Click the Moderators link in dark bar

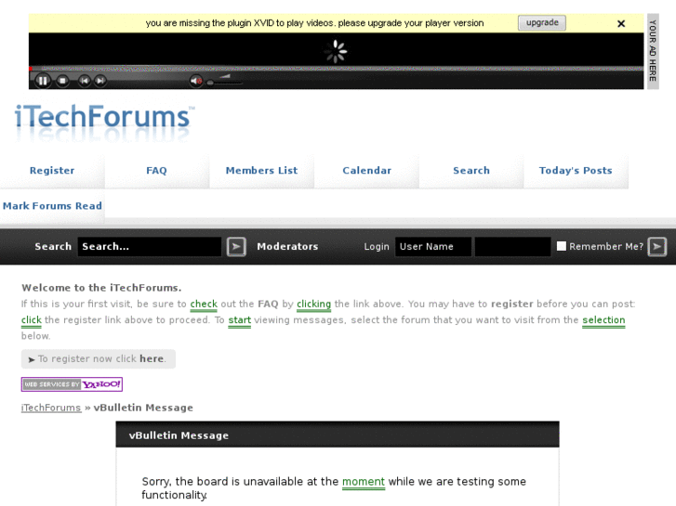click(x=287, y=246)
